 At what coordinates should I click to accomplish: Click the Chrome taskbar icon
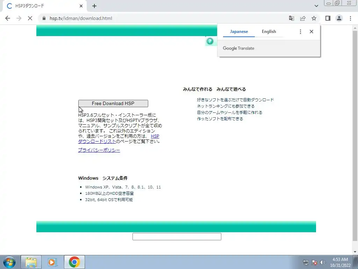(x=74, y=262)
